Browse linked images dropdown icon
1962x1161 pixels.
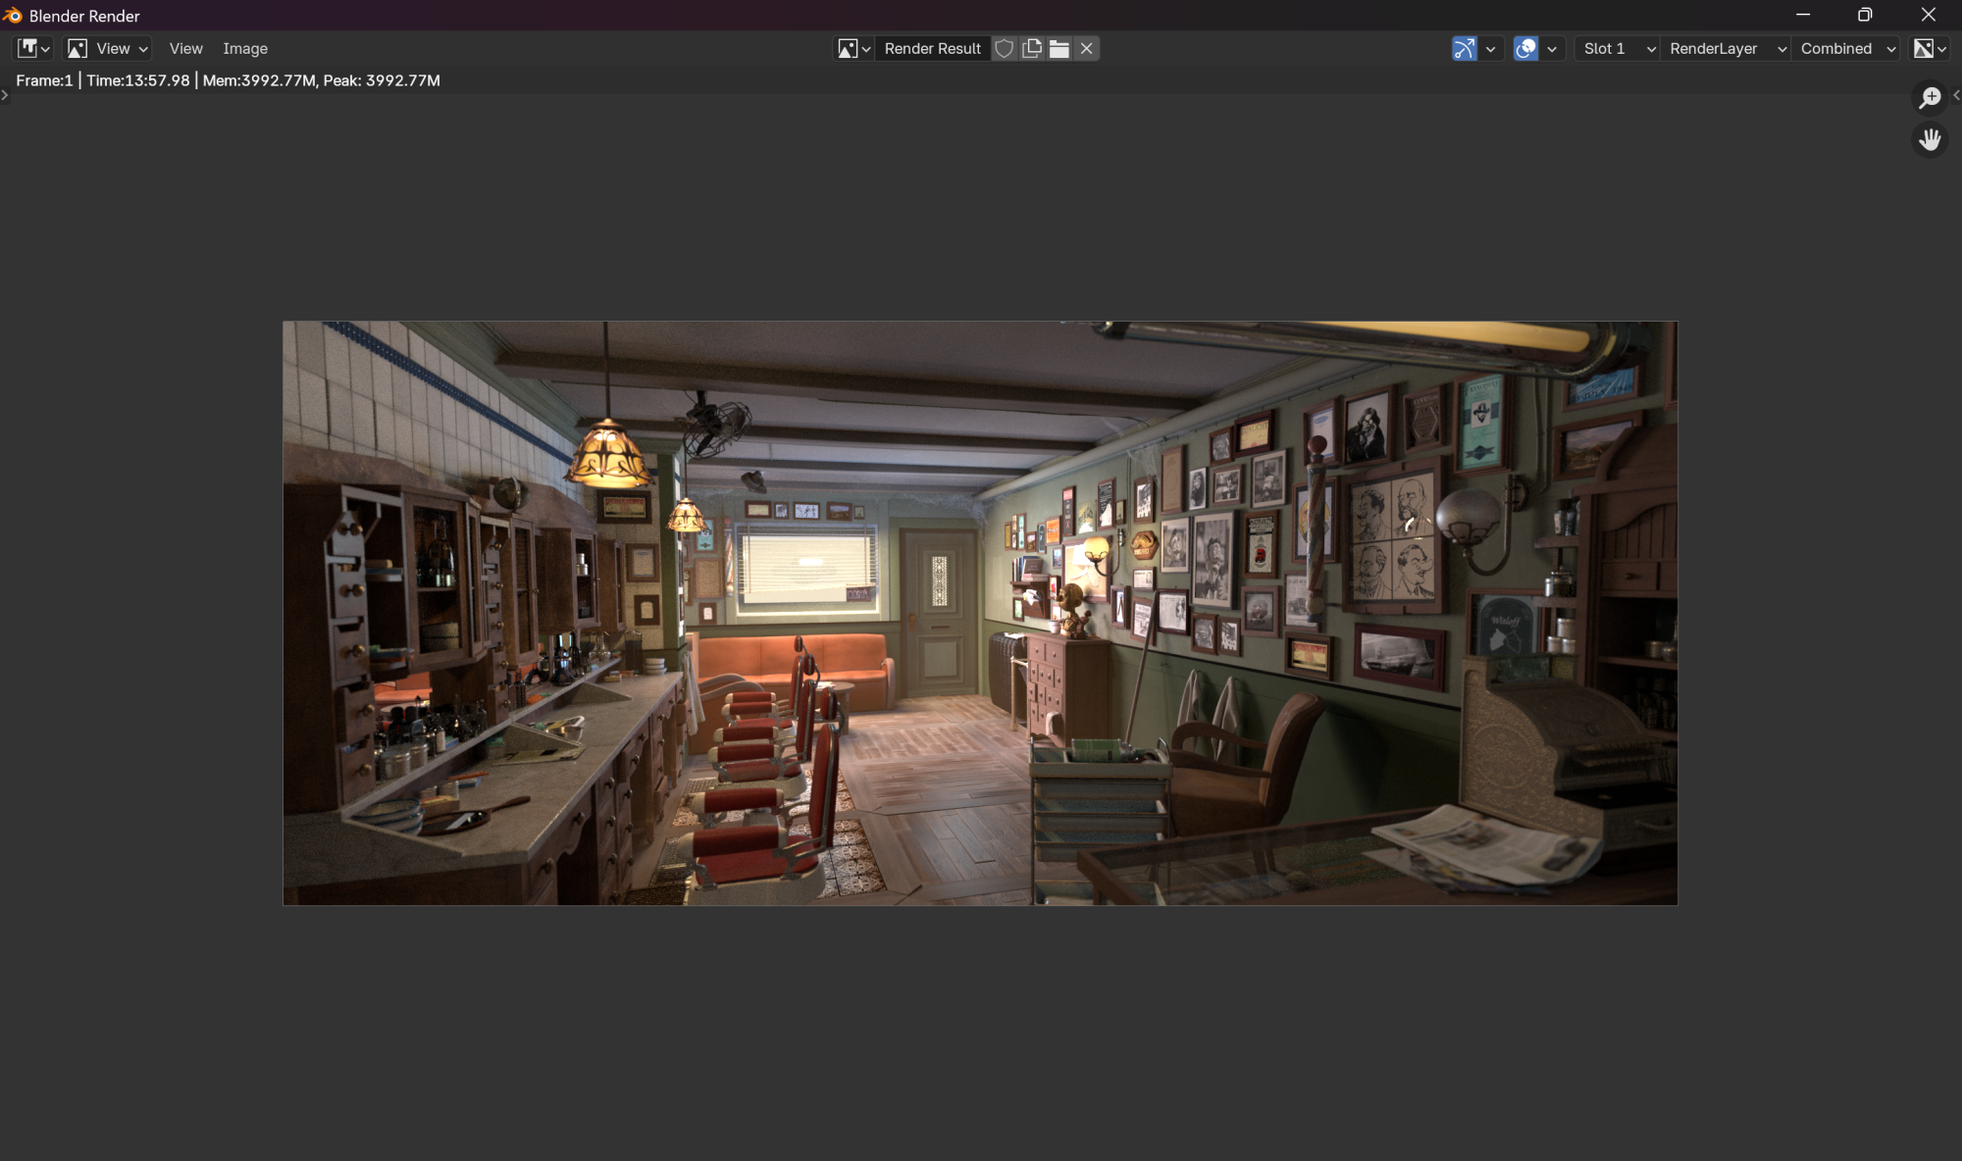[852, 48]
